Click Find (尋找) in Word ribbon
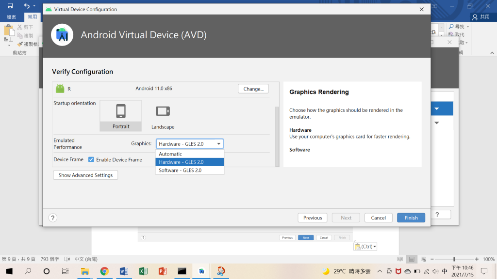 coord(457,27)
